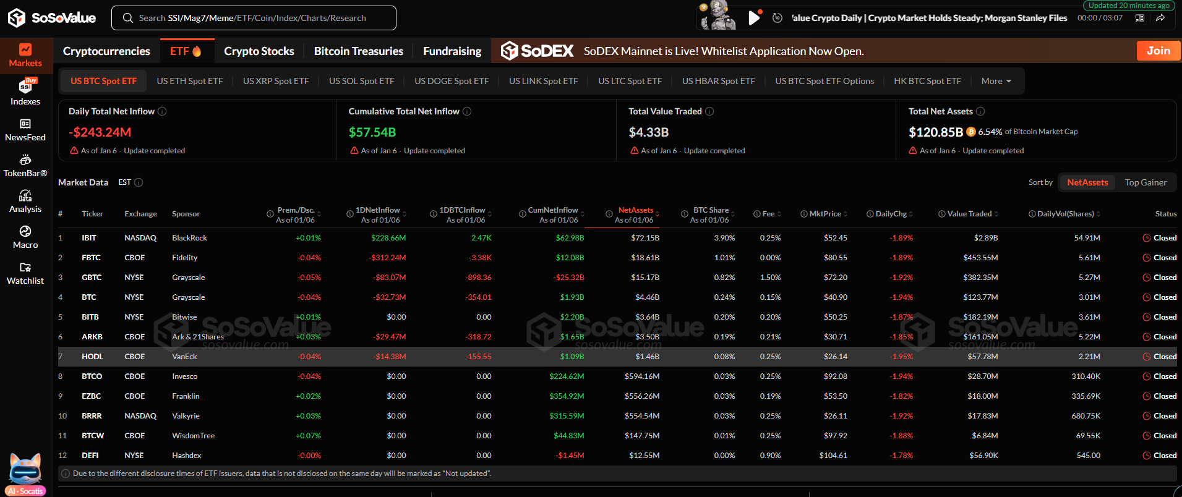The image size is (1182, 497).
Task: Show info for Daily Total Net Inflow
Action: pos(162,111)
